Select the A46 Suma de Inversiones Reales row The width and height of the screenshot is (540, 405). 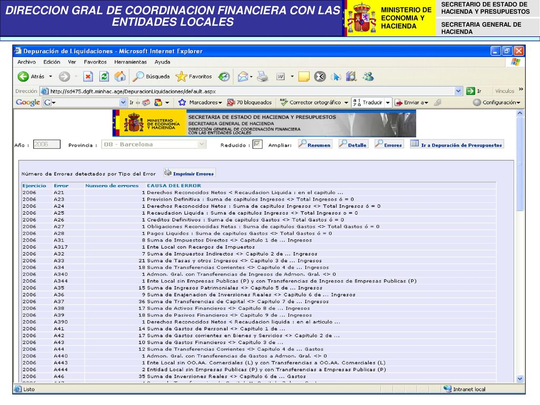258,377
